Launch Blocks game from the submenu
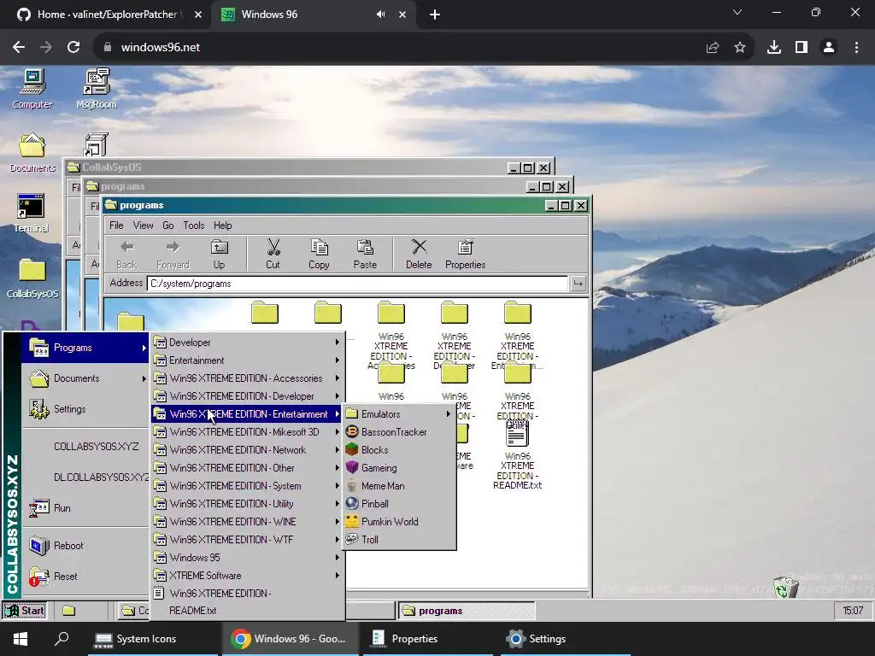The image size is (875, 656). tap(399, 449)
